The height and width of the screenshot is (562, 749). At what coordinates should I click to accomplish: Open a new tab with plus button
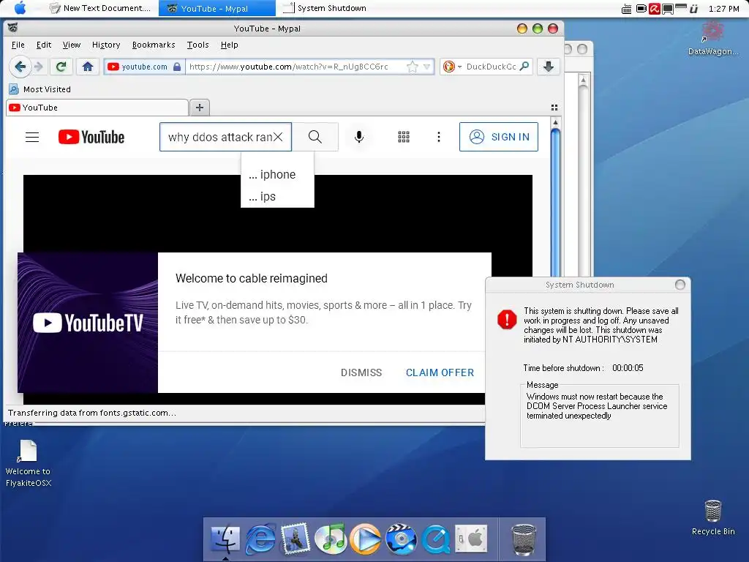(x=200, y=108)
